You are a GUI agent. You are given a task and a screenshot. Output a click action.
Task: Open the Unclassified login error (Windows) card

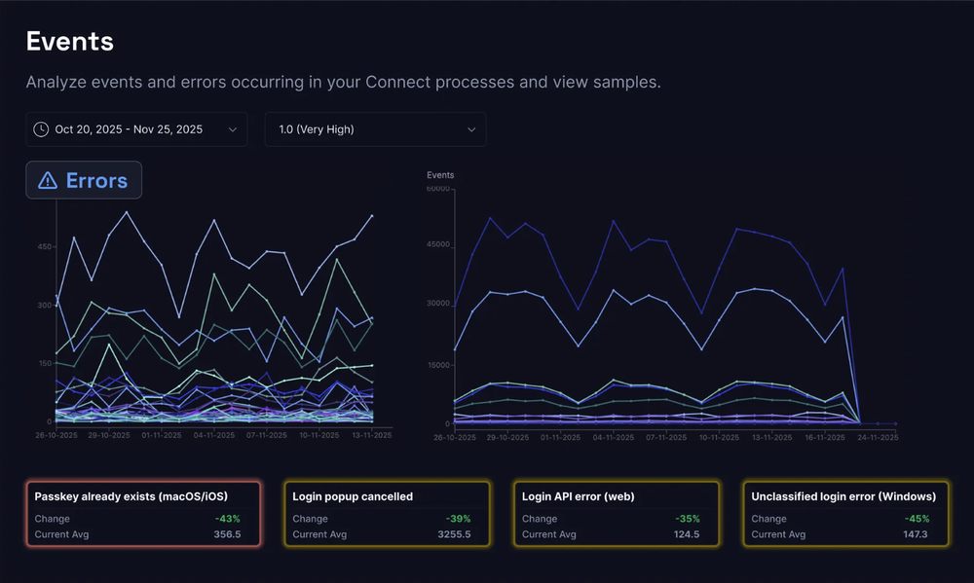[x=846, y=514]
